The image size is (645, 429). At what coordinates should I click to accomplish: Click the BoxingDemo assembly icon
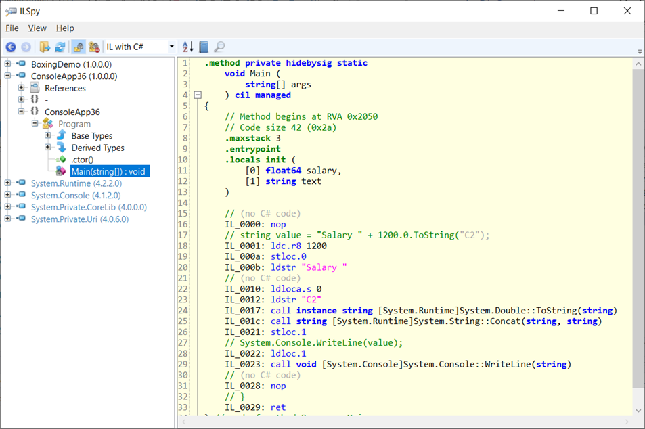(x=21, y=64)
